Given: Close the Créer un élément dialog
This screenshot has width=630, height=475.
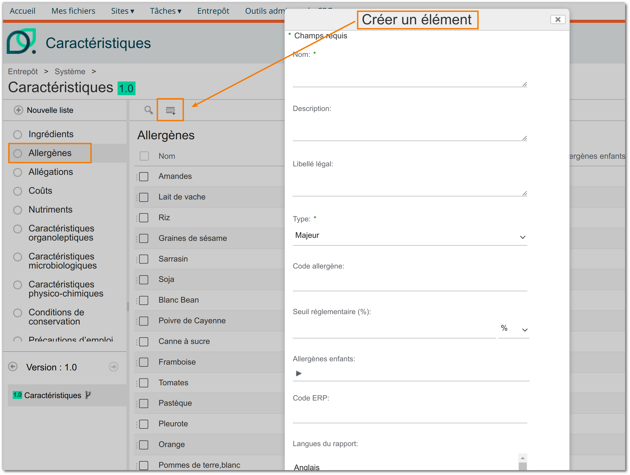Looking at the screenshot, I should [x=558, y=19].
